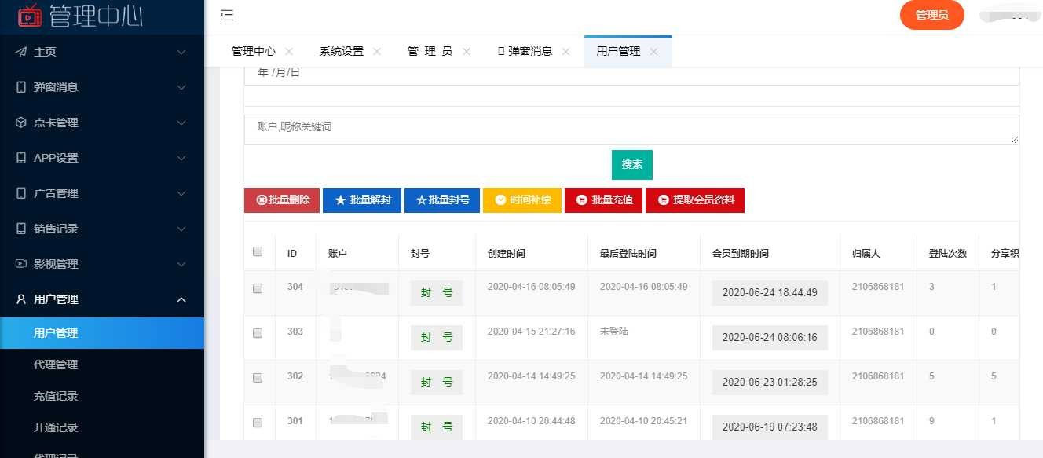Click the orange 管理员 button at top right

[x=931, y=15]
